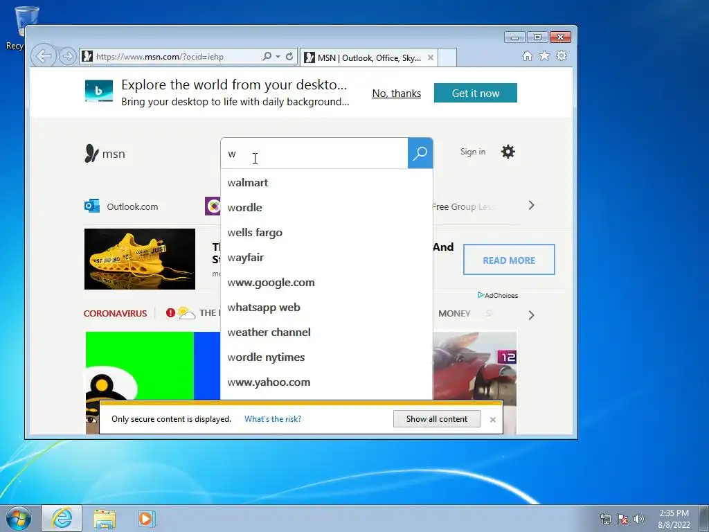The image size is (709, 532).
Task: Launch Windows Media Player from taskbar
Action: point(145,518)
